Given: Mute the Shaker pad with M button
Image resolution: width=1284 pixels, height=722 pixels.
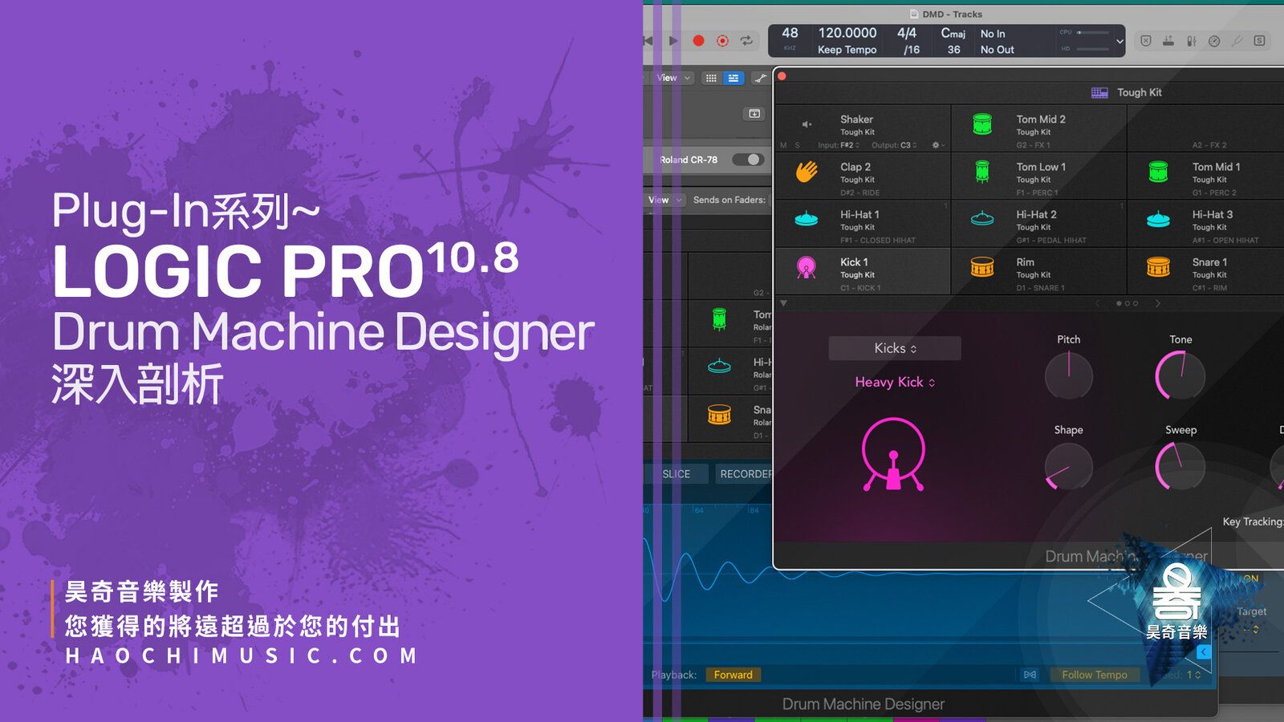Looking at the screenshot, I should click(784, 145).
